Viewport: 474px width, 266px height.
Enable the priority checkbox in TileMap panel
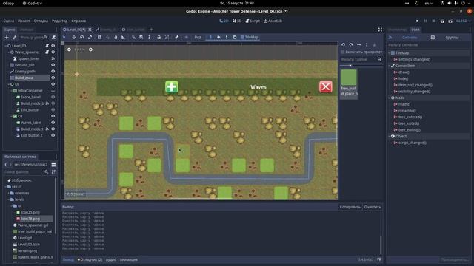(343, 52)
